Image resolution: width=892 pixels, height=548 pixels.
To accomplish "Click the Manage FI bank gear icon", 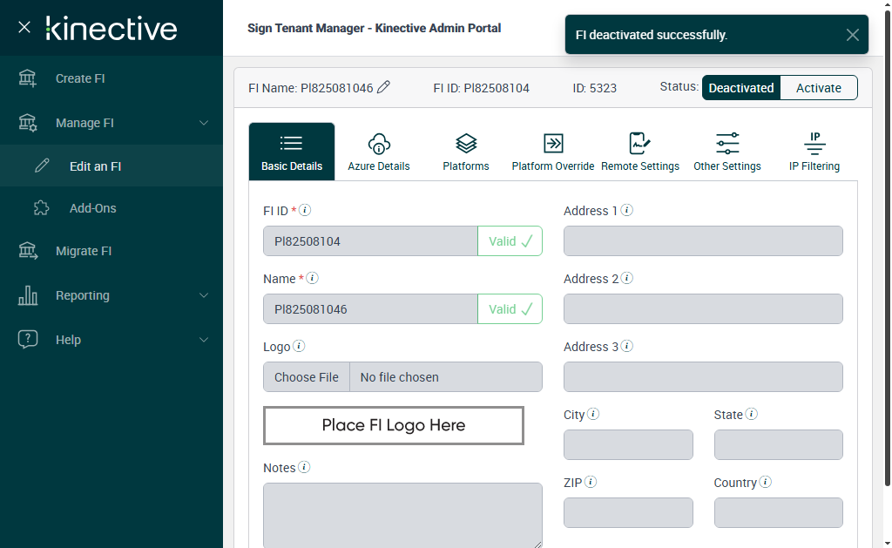I will tap(27, 123).
